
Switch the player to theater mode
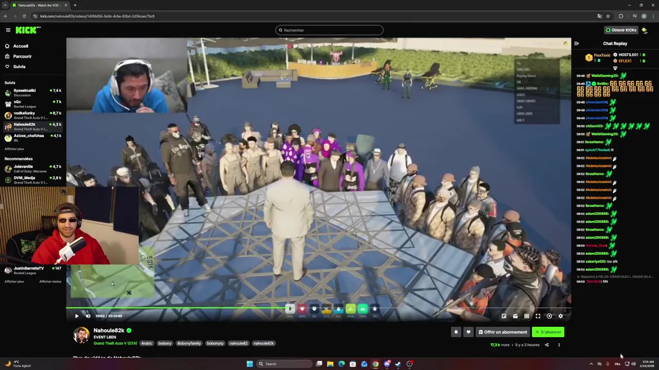pyautogui.click(x=527, y=316)
